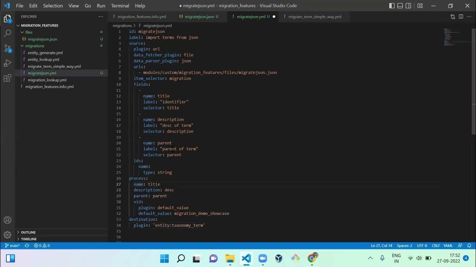Screen dimensions: 476x267
Task: Open the Run menu
Action: pos(101,6)
